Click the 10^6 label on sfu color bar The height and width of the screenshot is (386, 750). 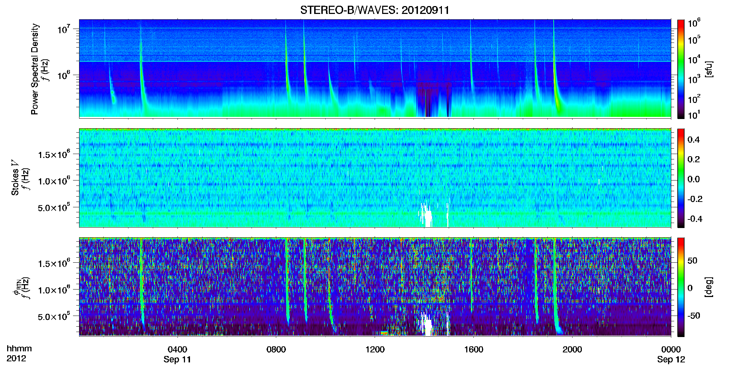[x=694, y=23]
